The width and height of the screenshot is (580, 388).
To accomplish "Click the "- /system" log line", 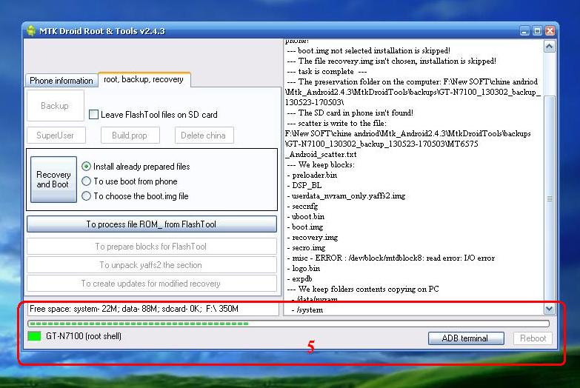I will 307,310.
